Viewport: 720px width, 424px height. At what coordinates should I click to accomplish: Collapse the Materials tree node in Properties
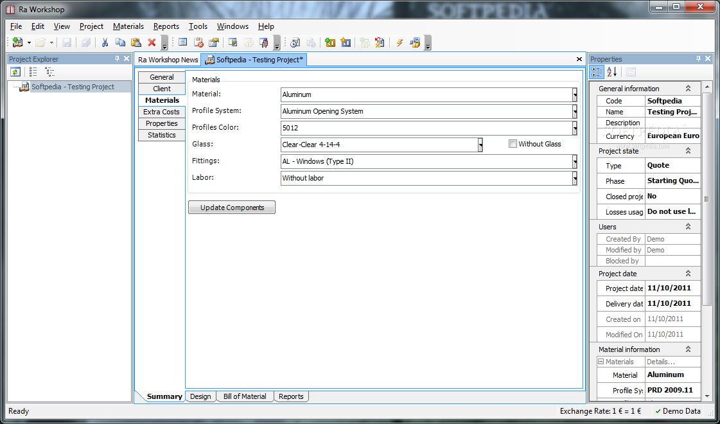(601, 362)
